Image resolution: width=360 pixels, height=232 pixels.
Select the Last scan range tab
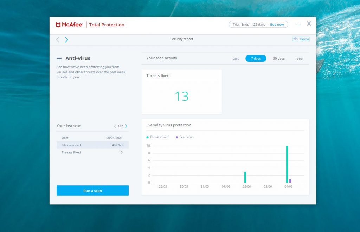click(x=236, y=59)
